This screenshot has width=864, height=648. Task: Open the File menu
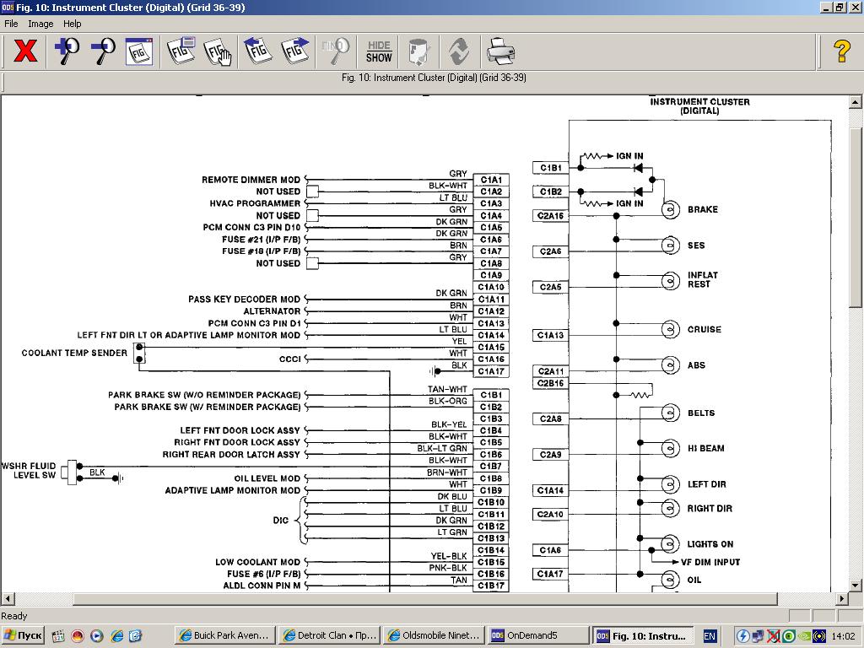click(x=11, y=24)
